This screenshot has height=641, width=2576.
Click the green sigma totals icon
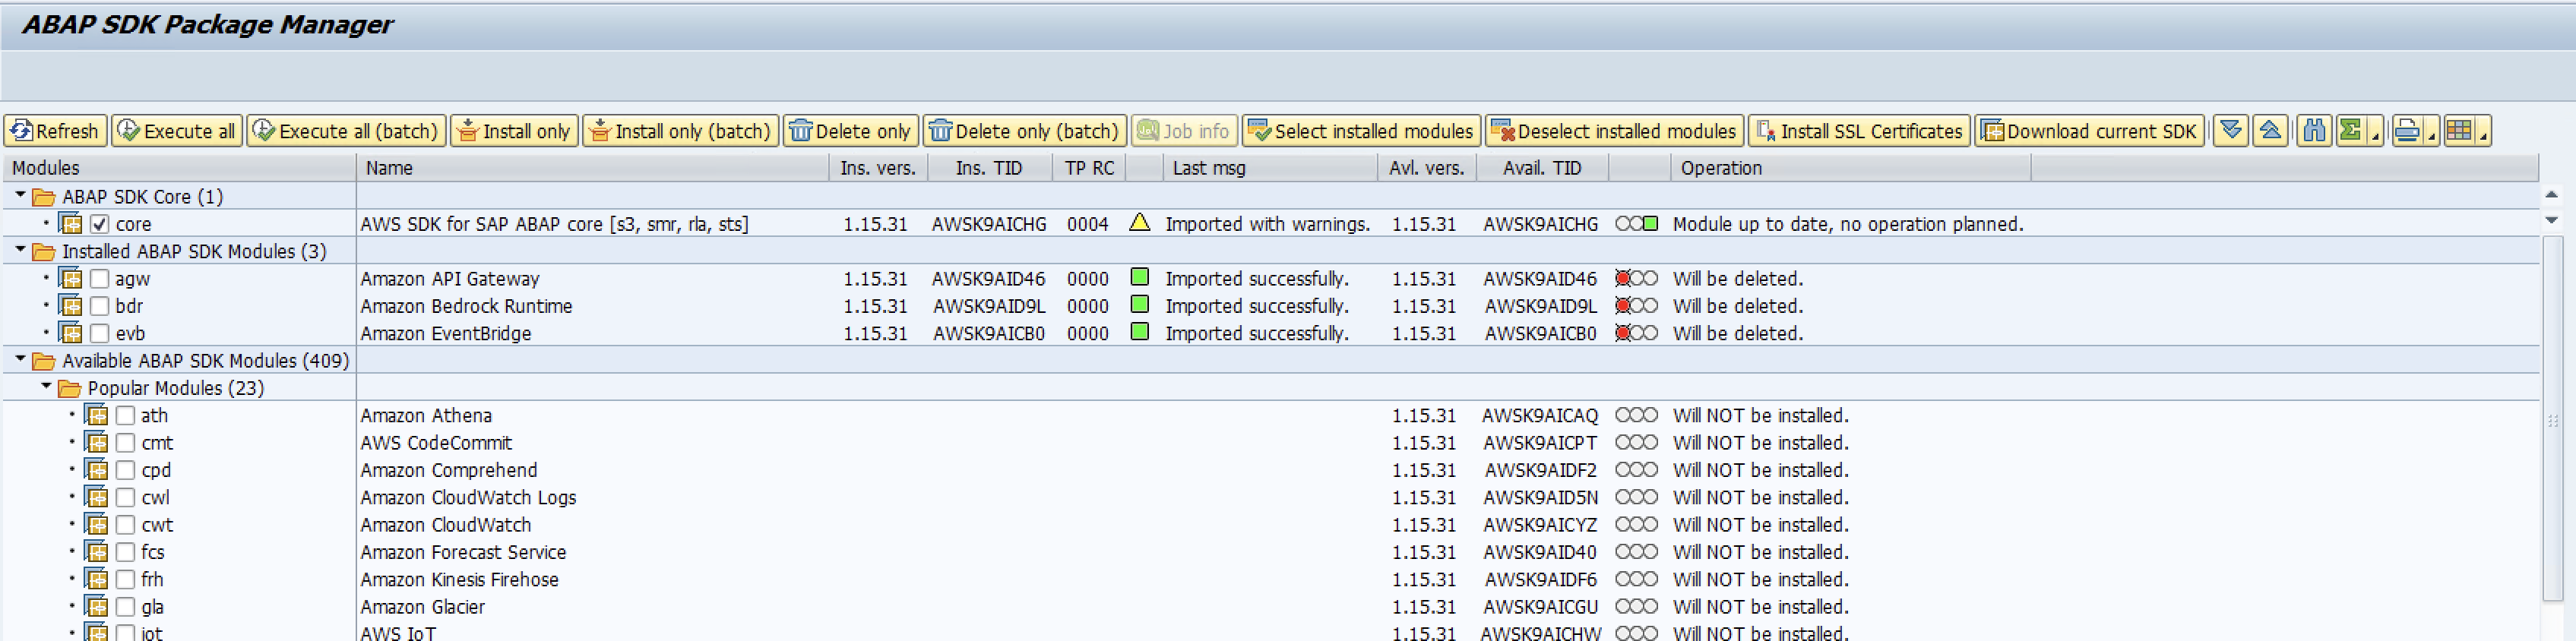tap(2351, 131)
